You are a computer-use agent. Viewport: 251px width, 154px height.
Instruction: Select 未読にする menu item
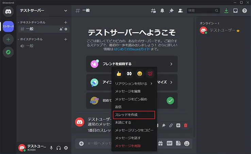click(134, 122)
